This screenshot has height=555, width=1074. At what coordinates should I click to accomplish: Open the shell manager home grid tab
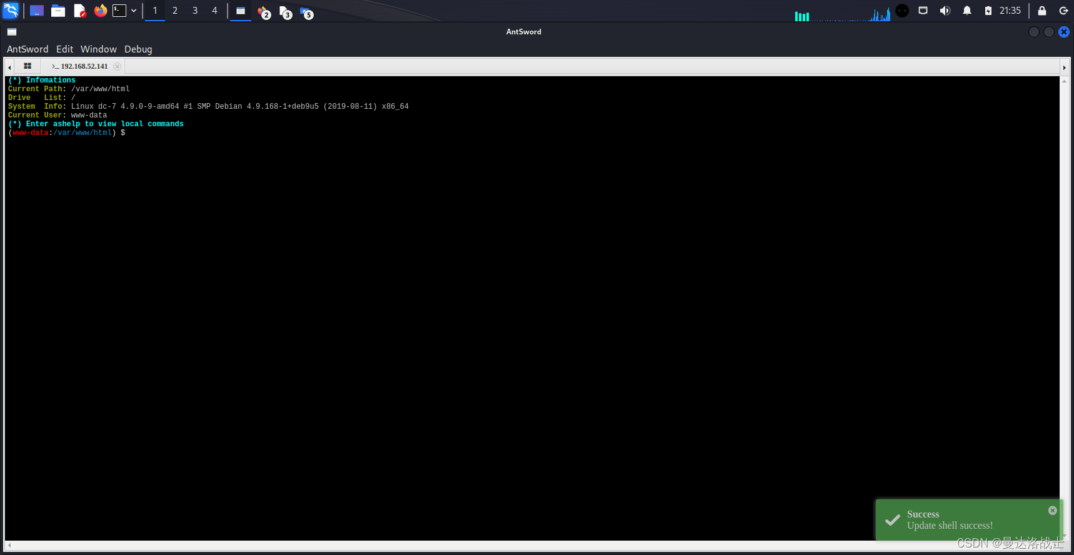coord(28,66)
